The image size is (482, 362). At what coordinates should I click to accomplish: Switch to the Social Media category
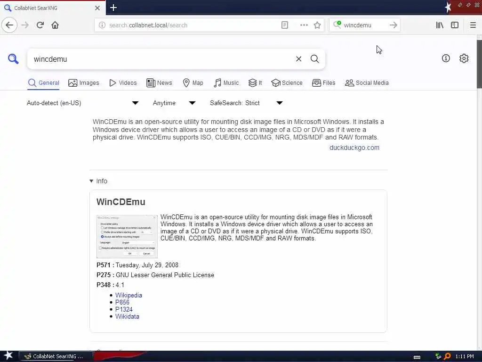pos(367,83)
